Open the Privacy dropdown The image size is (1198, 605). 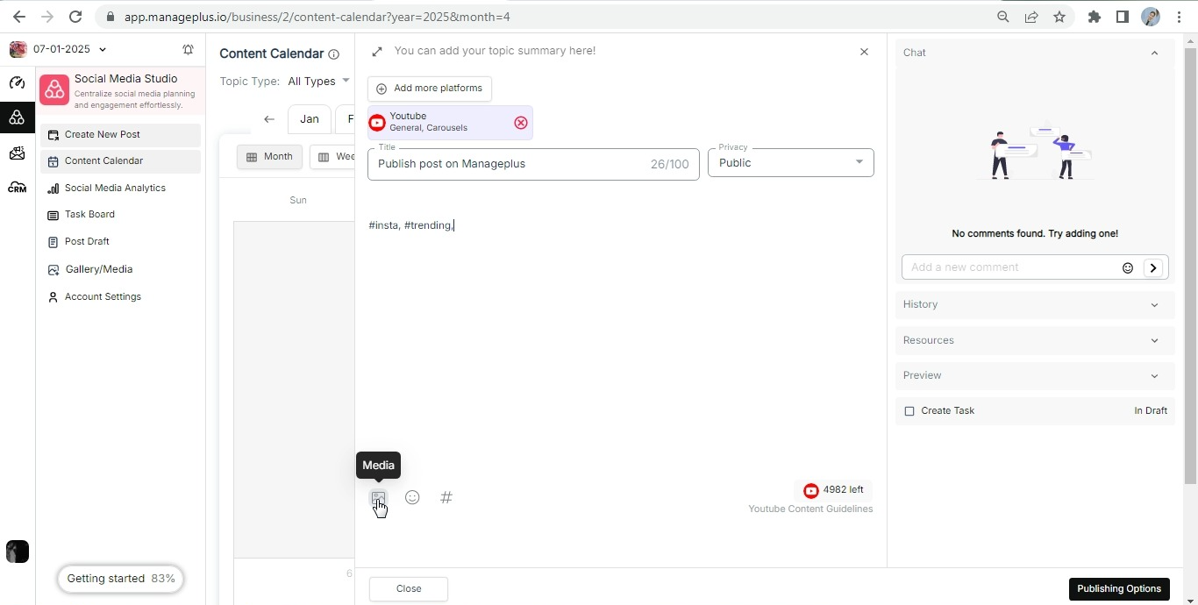coord(791,163)
